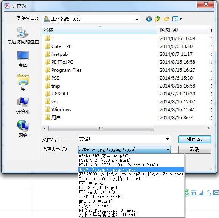Click the 保存(S) button

click(194, 139)
